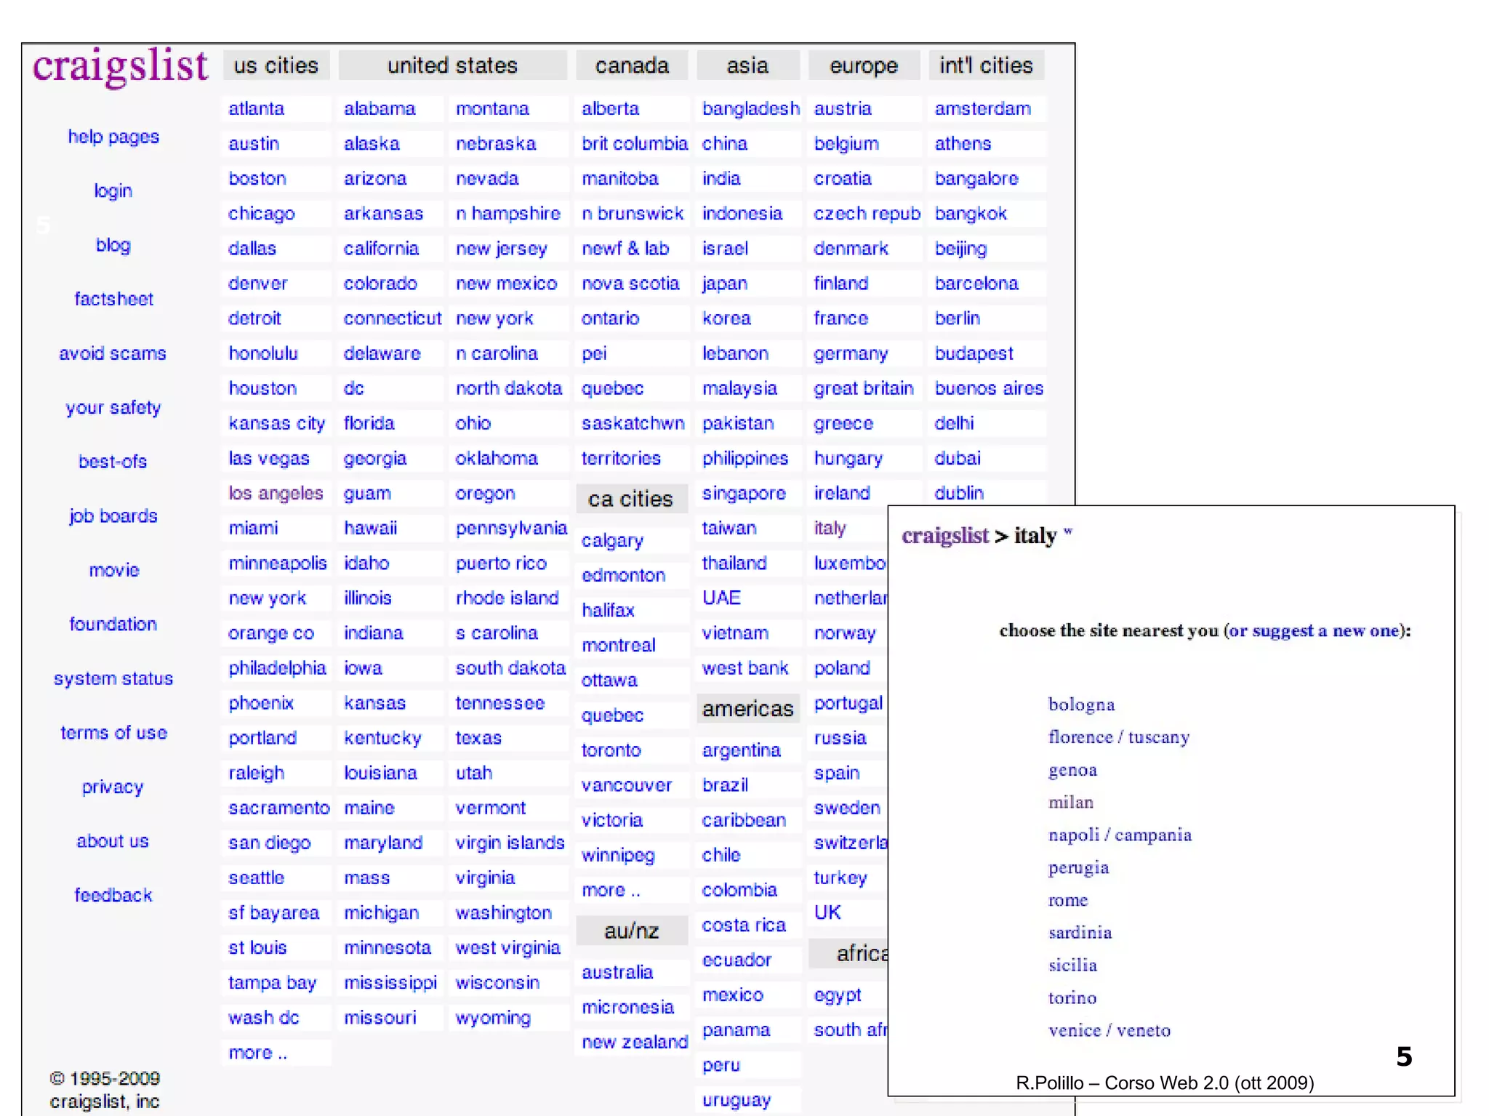Image resolution: width=1489 pixels, height=1116 pixels.
Task: Select the canada header
Action: coord(632,65)
